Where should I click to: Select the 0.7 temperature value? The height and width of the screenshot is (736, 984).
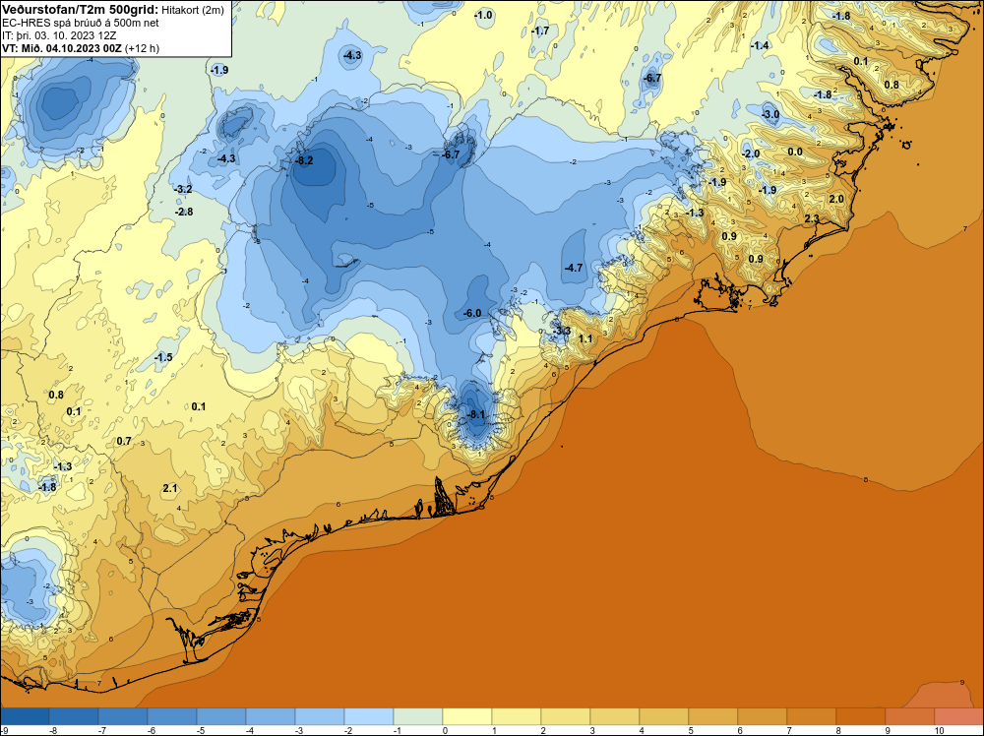124,441
